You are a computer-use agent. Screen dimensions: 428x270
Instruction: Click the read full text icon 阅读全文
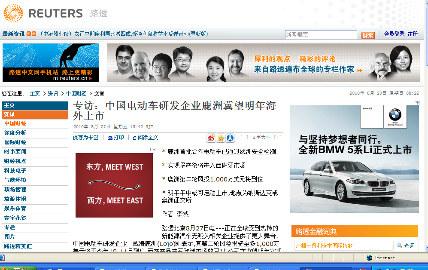(x=146, y=138)
